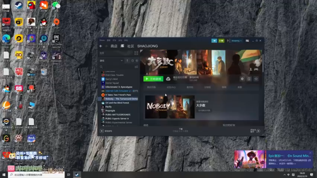This screenshot has height=178, width=317.
Task: Open advanced library filter options icon
Action: (136, 67)
